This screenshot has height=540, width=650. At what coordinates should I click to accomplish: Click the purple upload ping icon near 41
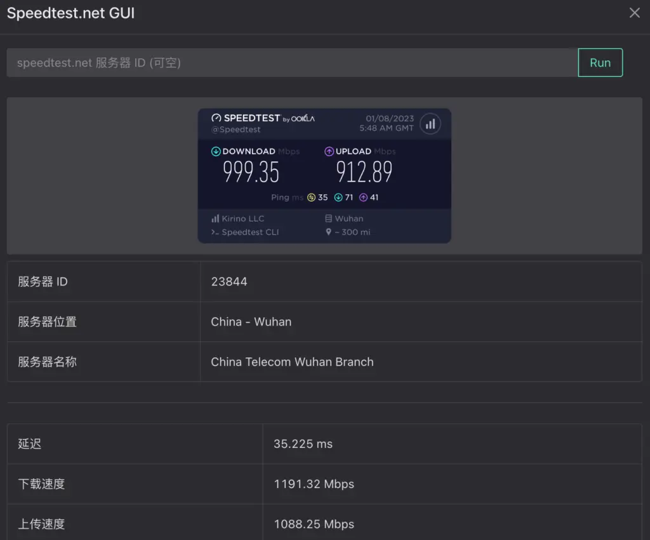pos(363,197)
